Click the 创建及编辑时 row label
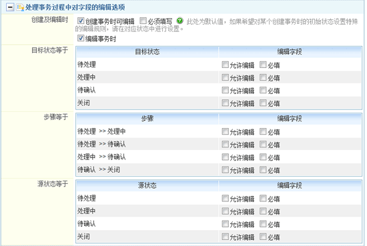The height and width of the screenshot is (246, 367). pyautogui.click(x=49, y=20)
